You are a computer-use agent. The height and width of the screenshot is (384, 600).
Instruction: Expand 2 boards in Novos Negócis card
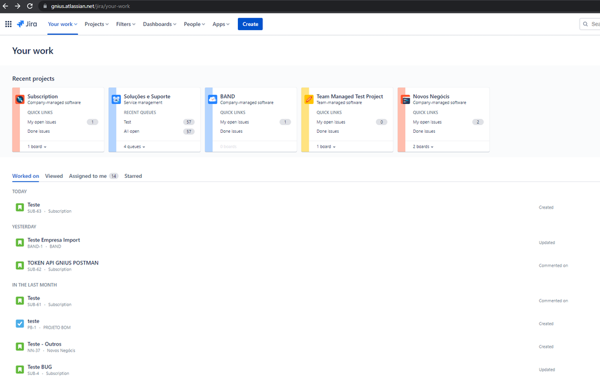[x=423, y=147]
